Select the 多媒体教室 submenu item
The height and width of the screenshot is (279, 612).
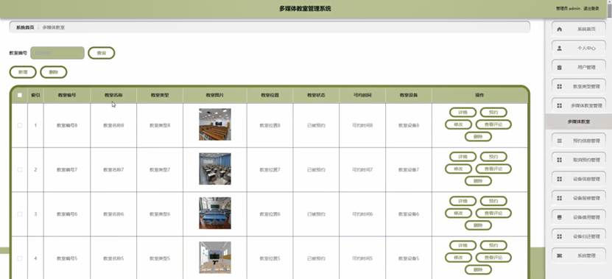(x=578, y=121)
